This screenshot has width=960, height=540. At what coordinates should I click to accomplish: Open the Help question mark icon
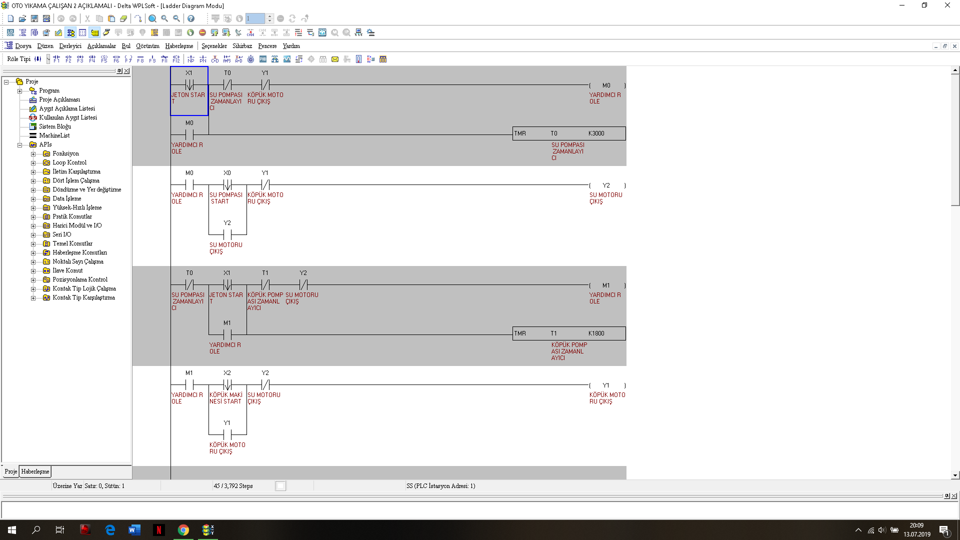[x=191, y=18]
